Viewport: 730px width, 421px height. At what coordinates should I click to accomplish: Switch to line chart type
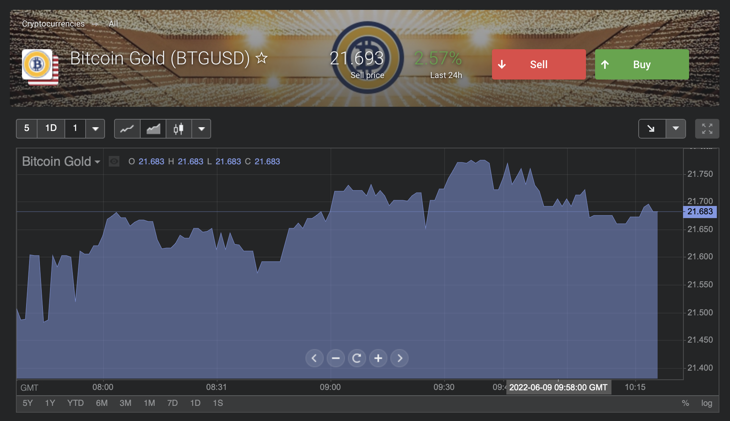click(x=127, y=129)
